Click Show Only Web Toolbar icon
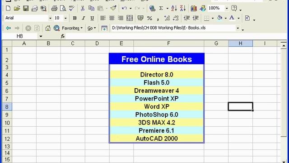The width and height of the screenshot is (289, 163). click(104, 28)
